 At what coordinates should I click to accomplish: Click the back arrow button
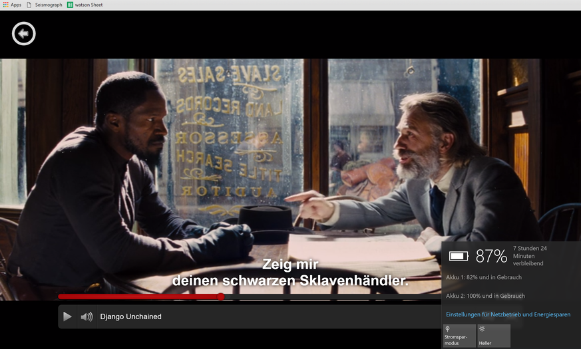click(x=24, y=34)
